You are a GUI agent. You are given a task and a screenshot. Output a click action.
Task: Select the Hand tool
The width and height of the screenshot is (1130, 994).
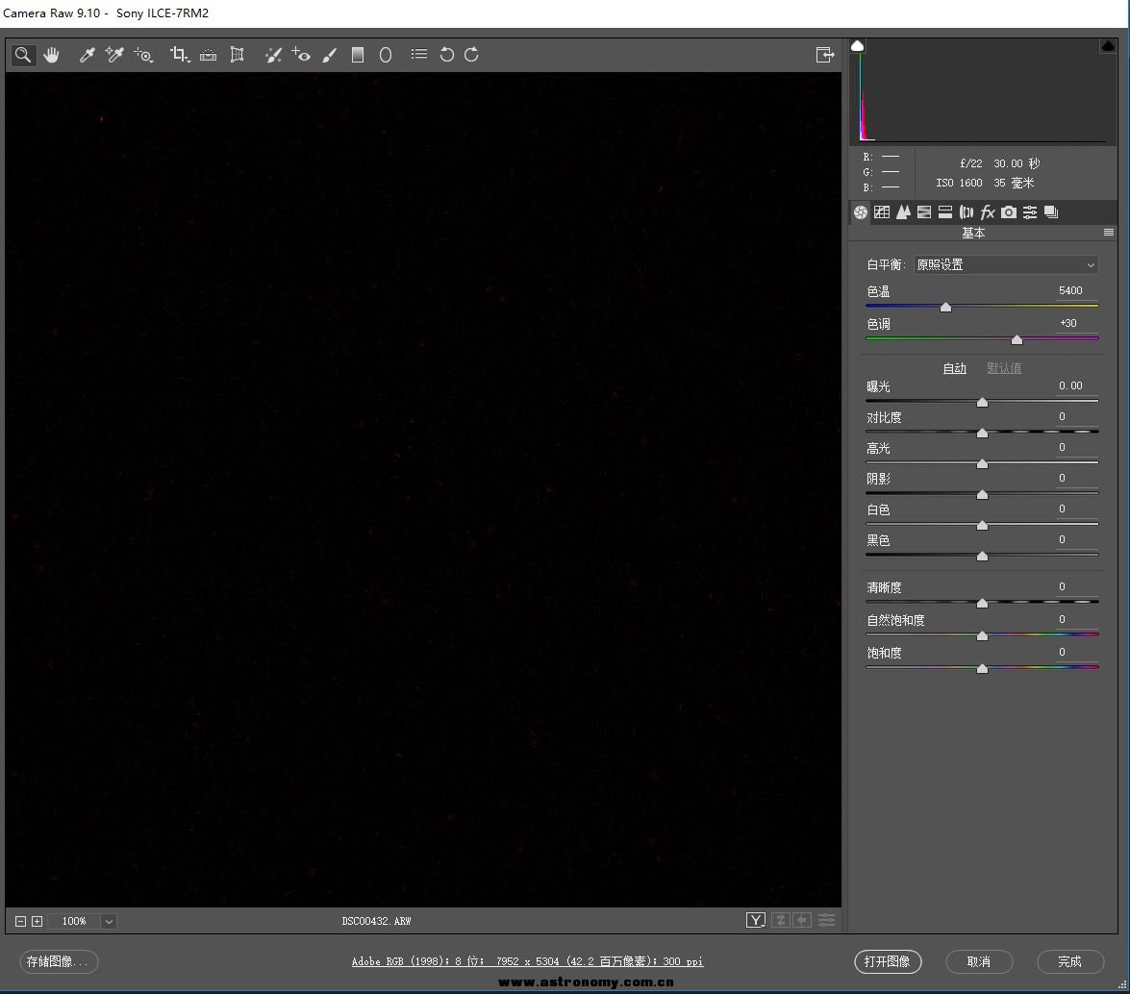click(x=51, y=55)
